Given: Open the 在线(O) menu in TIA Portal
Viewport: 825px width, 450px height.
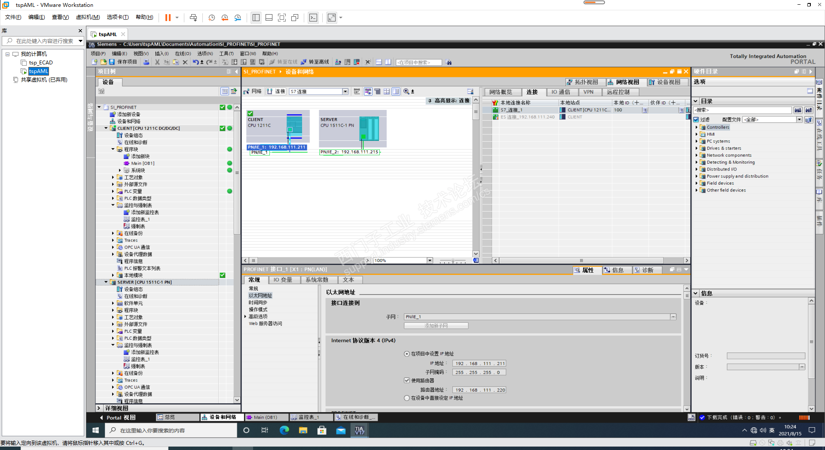Looking at the screenshot, I should tap(183, 54).
